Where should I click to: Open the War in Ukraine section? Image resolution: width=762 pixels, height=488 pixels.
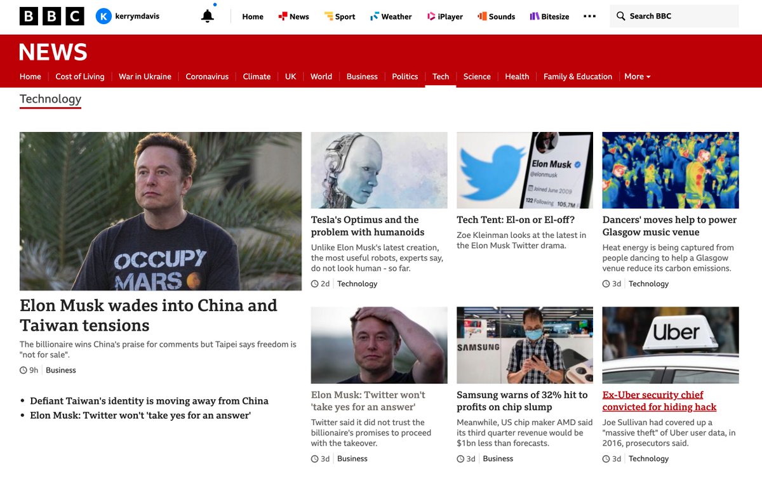(x=145, y=76)
